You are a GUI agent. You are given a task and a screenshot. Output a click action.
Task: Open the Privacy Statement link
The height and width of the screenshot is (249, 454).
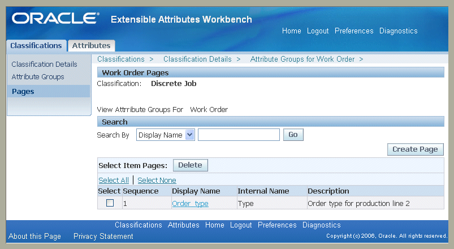[103, 236]
